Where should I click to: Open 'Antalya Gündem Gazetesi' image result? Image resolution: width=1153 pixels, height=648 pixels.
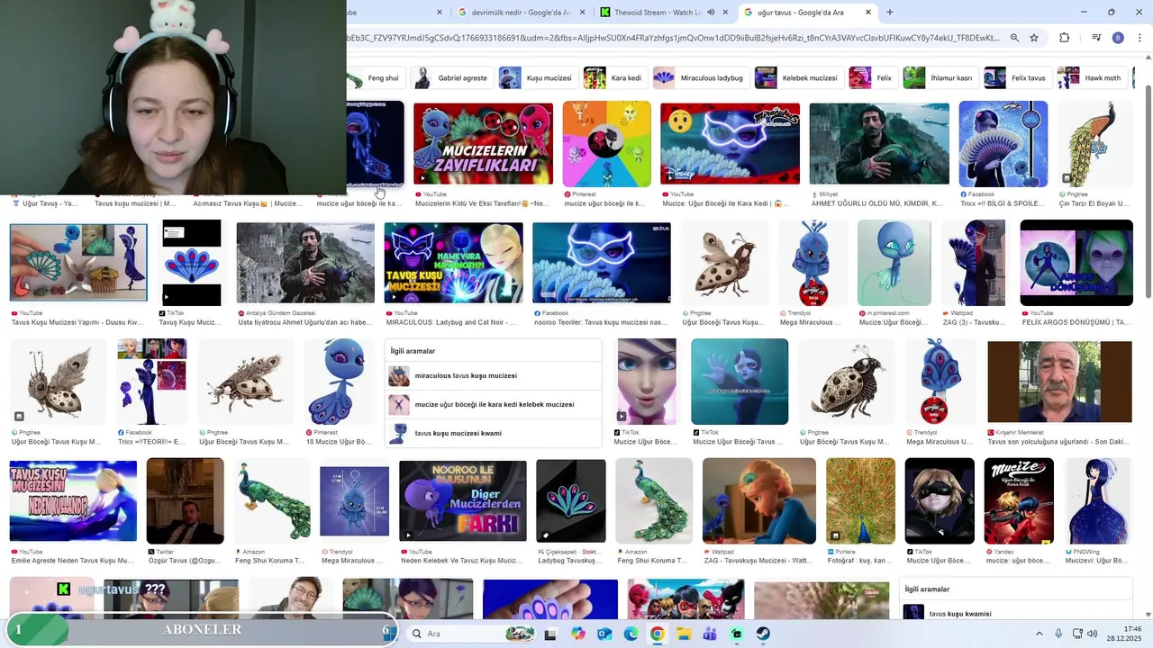tap(305, 263)
